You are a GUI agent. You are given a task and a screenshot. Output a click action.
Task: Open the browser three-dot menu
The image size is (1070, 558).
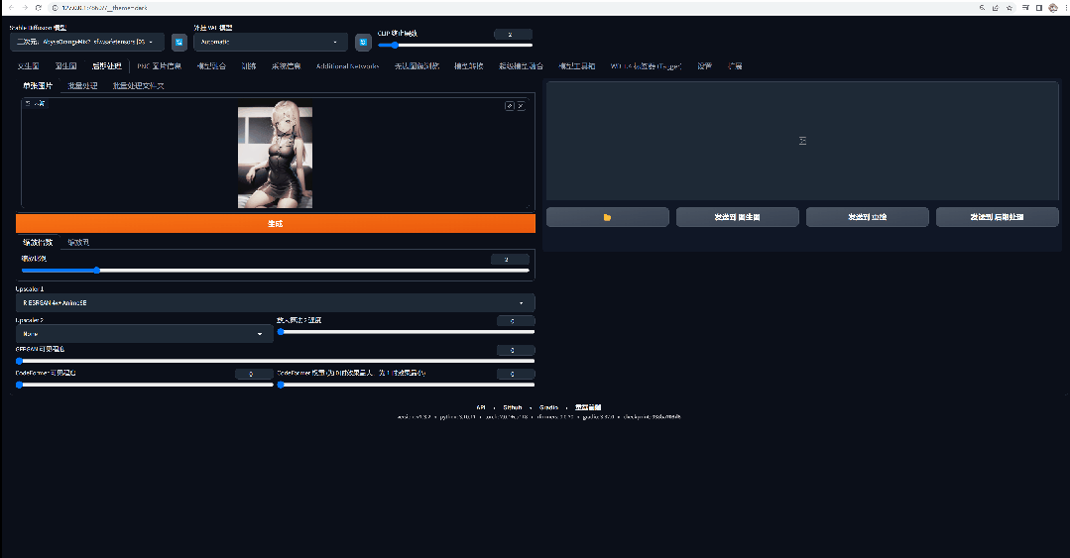[x=1065, y=8]
